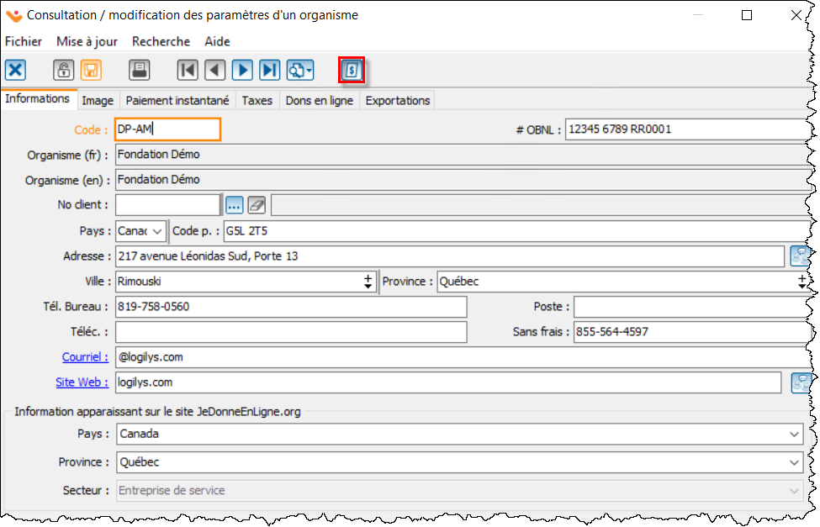
Task: Expand the Pays dropdown next to Code p.
Action: (x=156, y=231)
